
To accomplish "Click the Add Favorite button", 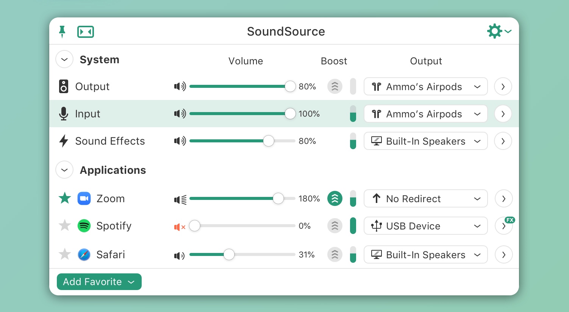I will 99,282.
